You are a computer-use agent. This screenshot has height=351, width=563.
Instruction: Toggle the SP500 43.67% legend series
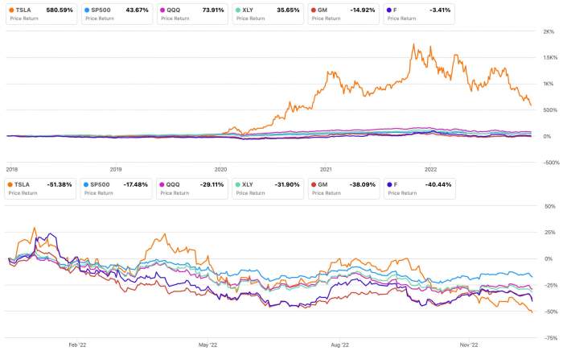pos(113,14)
